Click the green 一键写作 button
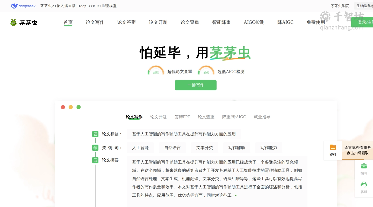This screenshot has height=207, width=373. [x=196, y=85]
